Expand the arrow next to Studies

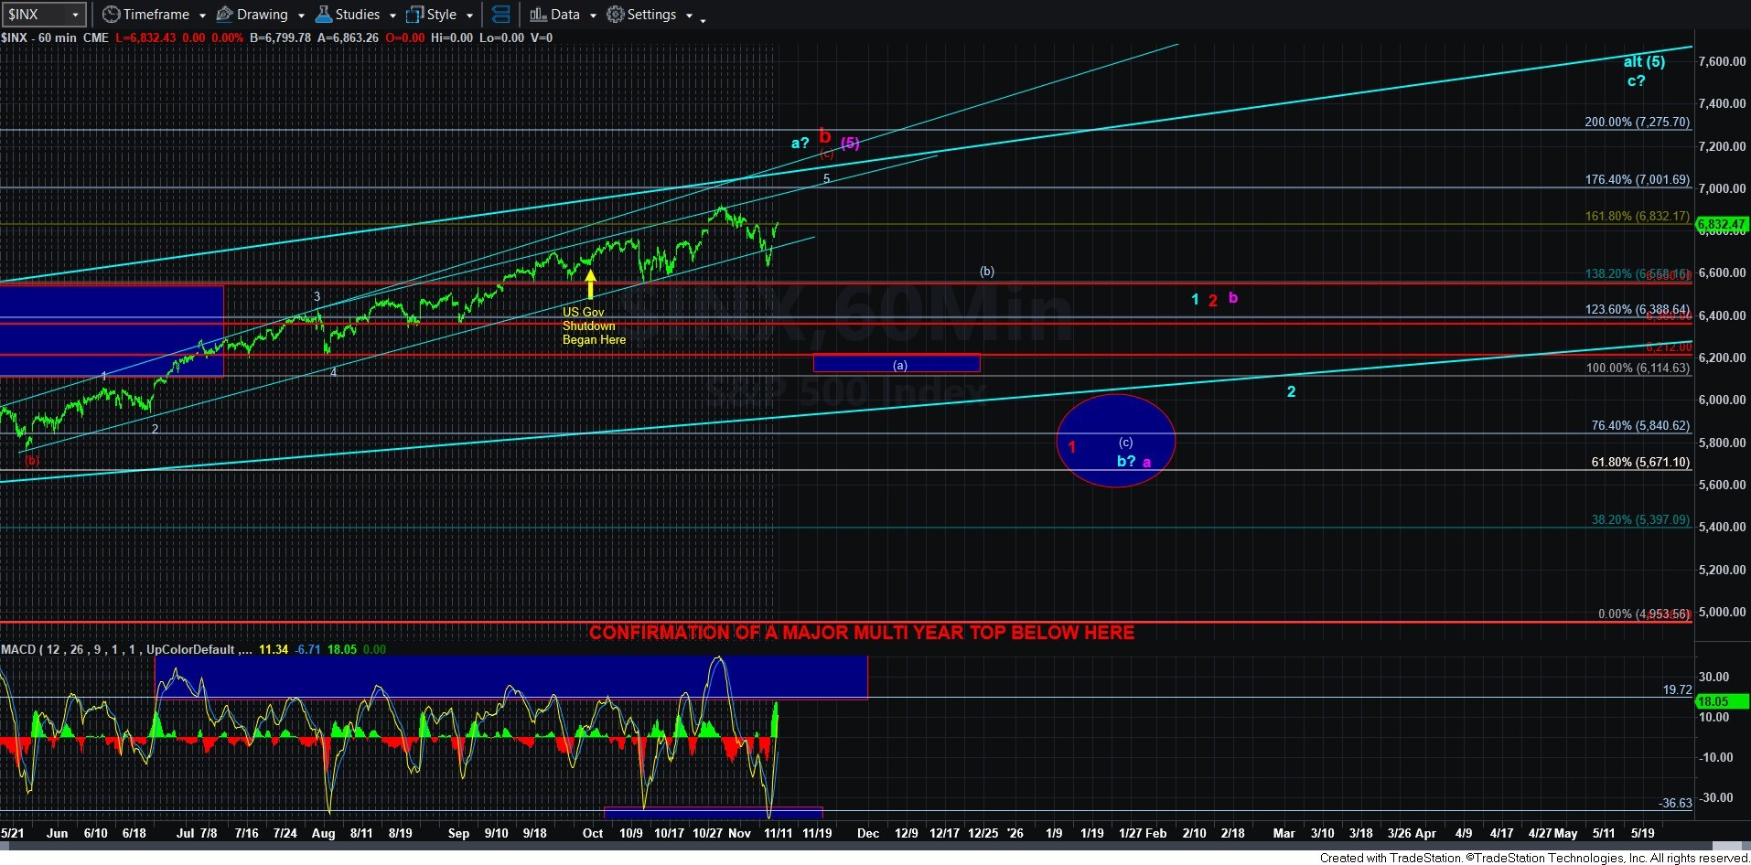click(392, 16)
